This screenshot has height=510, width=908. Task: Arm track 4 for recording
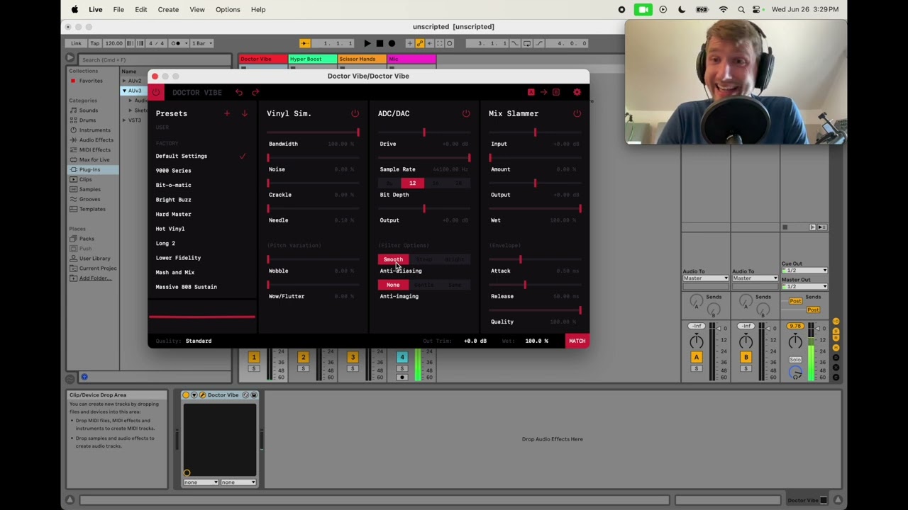(x=402, y=377)
